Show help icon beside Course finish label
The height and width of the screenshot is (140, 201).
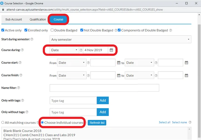point(21,75)
